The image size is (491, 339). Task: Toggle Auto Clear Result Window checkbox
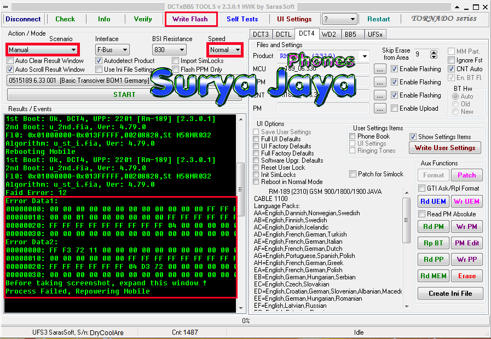(10, 60)
